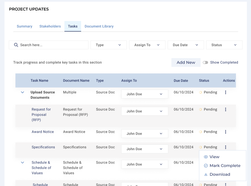The height and width of the screenshot is (186, 251).
Task: Click the search magnifier icon
Action: [16, 45]
